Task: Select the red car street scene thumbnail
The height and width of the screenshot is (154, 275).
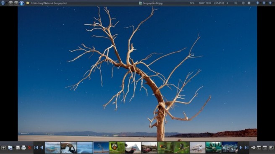Action: (149, 148)
